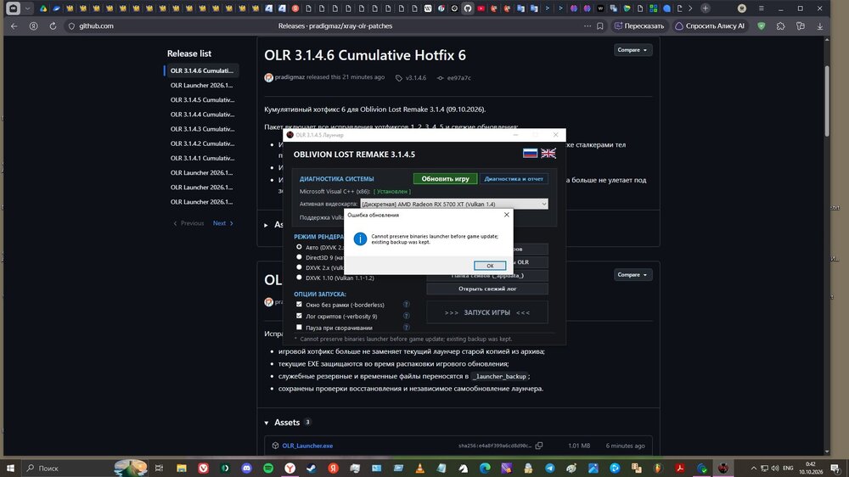Open help icon next to Лог скриптов
The width and height of the screenshot is (849, 477).
click(406, 316)
